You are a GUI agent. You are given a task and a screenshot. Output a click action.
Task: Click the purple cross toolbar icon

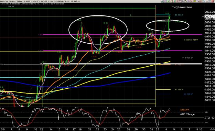pyautogui.click(x=165, y=1)
